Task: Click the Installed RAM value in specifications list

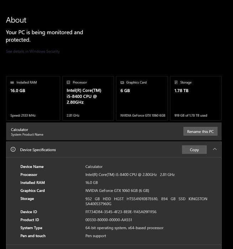Action: (x=92, y=182)
